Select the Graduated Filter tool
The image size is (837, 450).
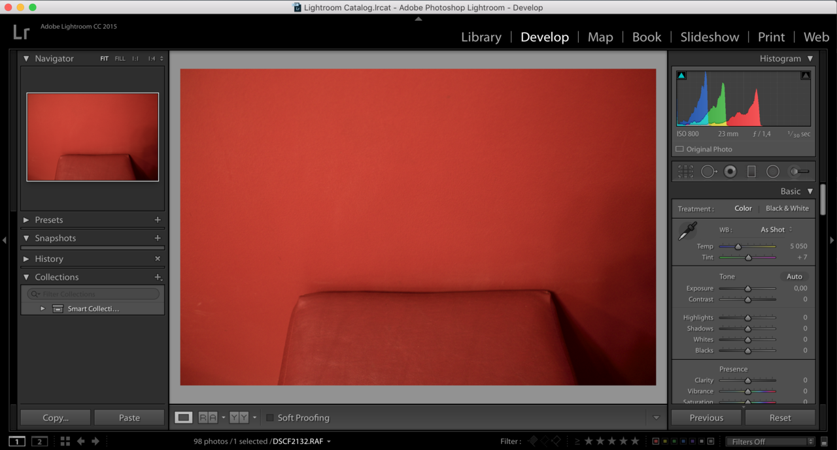coord(751,172)
